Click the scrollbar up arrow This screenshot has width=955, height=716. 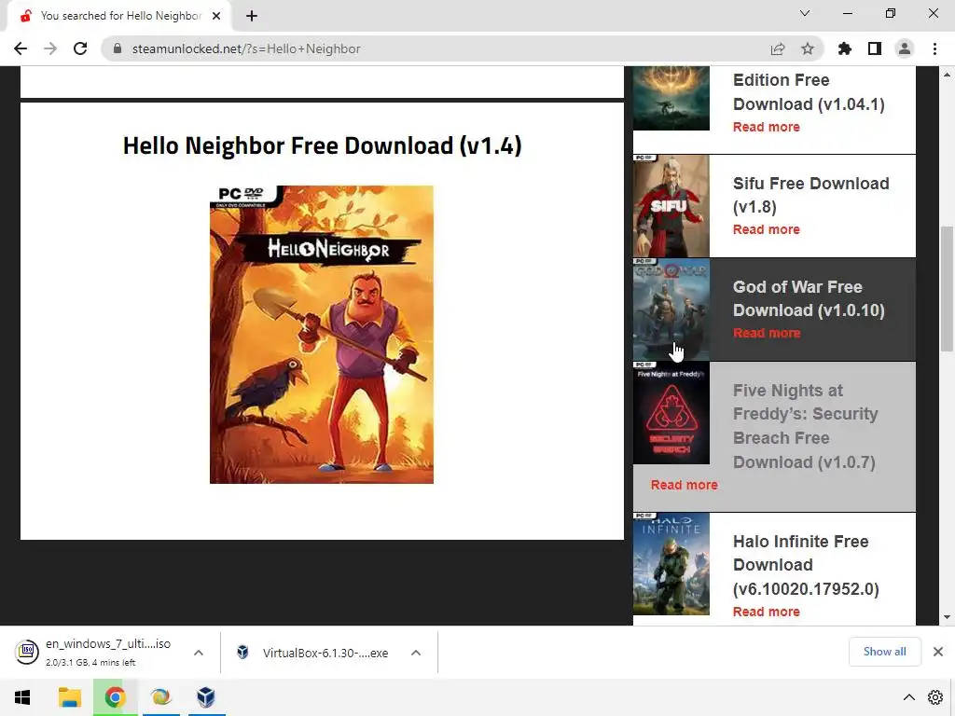click(x=947, y=75)
